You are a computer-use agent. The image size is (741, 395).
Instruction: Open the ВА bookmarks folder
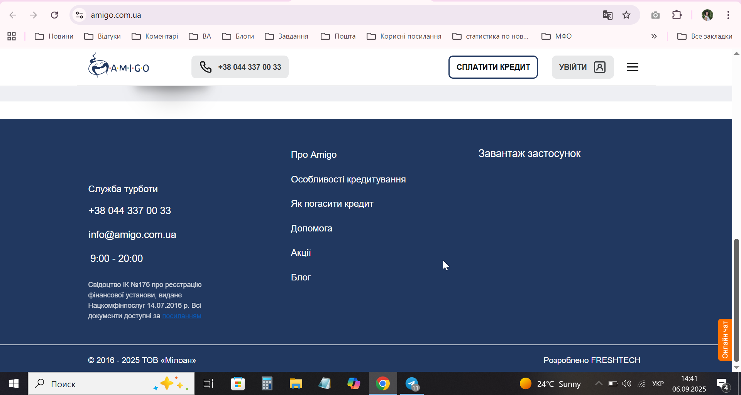pyautogui.click(x=200, y=36)
